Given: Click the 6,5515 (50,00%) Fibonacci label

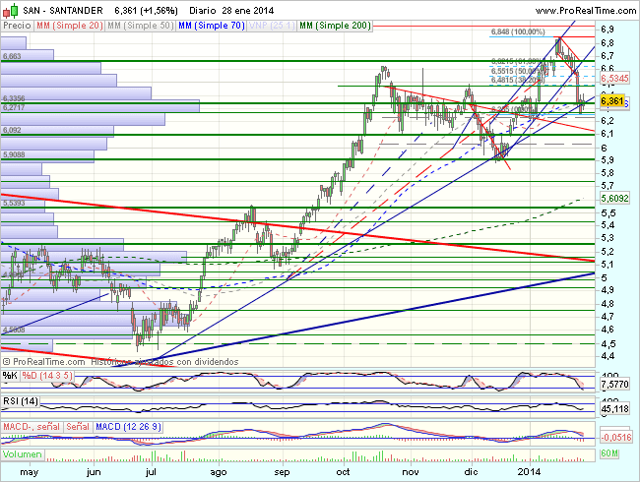Looking at the screenshot, I should pos(517,71).
